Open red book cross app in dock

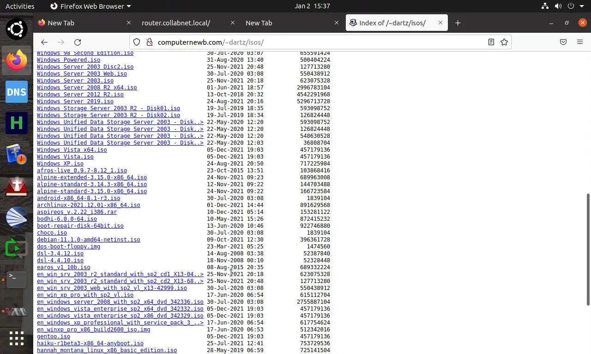tap(17, 186)
